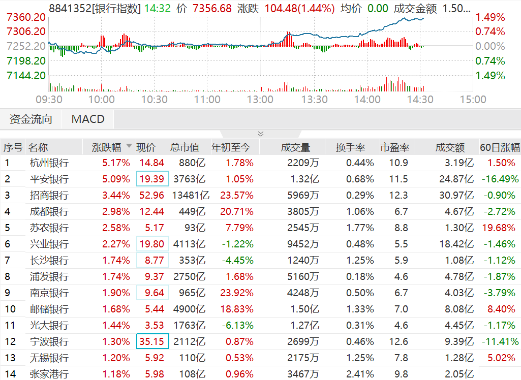Switch to the 资金流向 tab
The width and height of the screenshot is (521, 380).
[31, 119]
